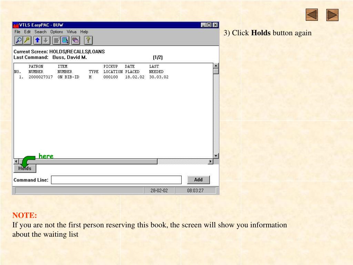This screenshot has height=265, width=353.
Task: Close the VTLS EasyPAC window
Action: tap(215, 25)
